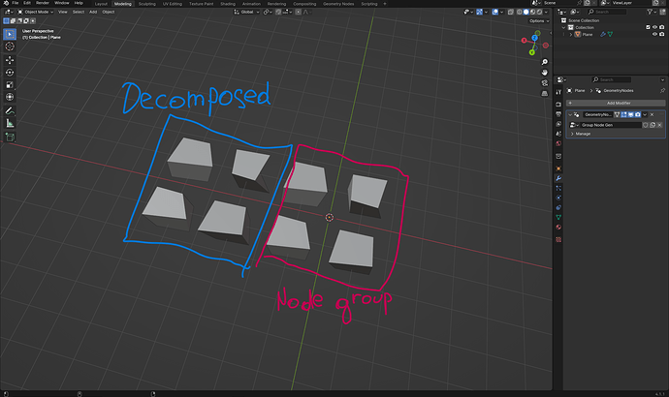
Task: Open the Tool properties tab
Action: point(558,92)
